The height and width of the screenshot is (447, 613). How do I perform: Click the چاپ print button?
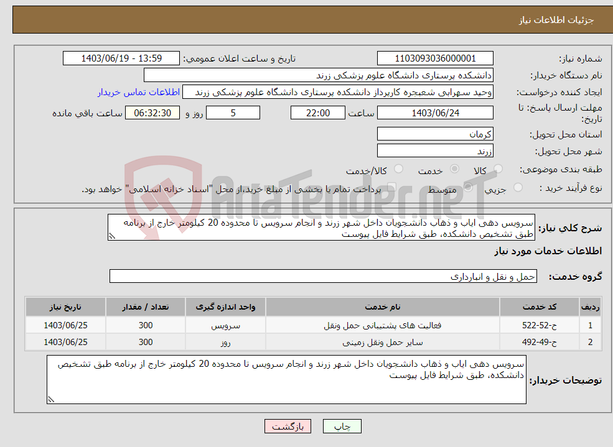click(x=342, y=426)
